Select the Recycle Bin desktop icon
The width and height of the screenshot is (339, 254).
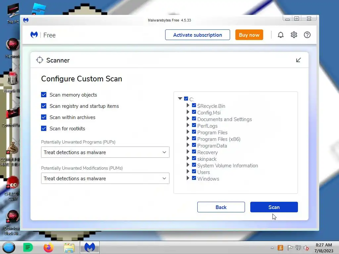tap(12, 82)
